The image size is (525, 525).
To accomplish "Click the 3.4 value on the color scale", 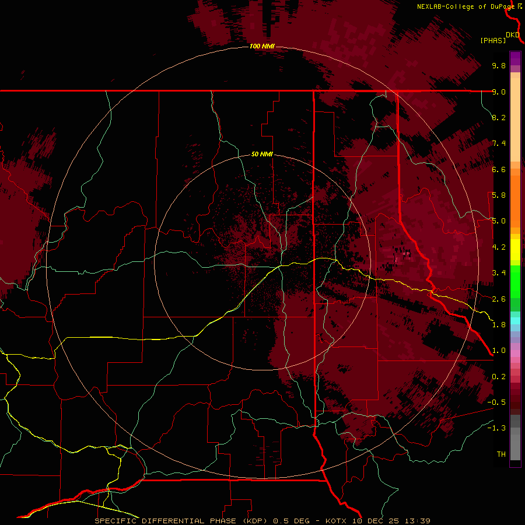I will pyautogui.click(x=499, y=273).
